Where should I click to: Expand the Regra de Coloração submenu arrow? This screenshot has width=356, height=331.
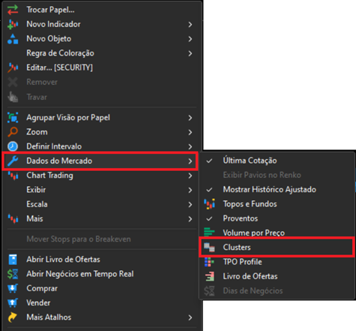(x=190, y=53)
